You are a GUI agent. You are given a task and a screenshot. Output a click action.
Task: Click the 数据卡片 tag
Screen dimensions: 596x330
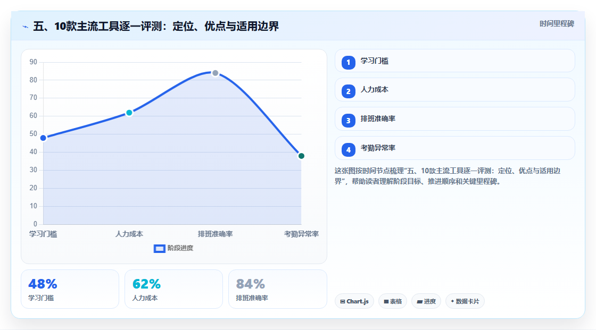pyautogui.click(x=465, y=301)
